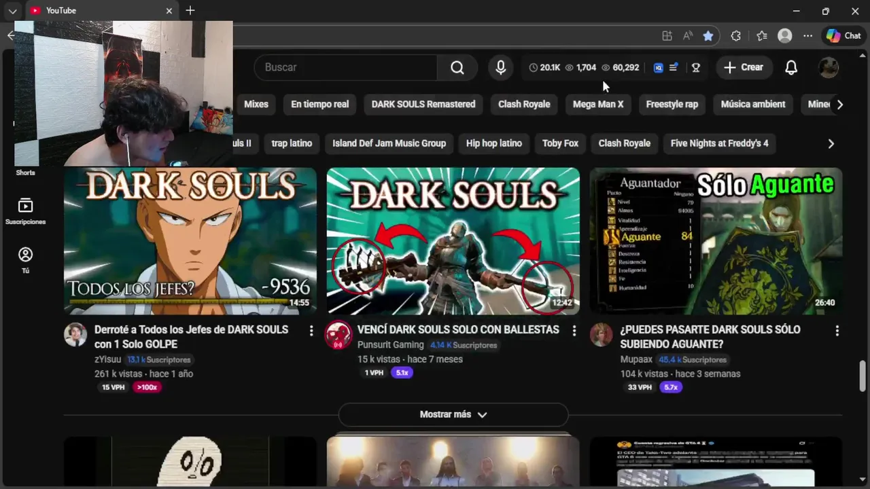Focus the Buscar search field
Viewport: 870px width, 489px height.
(x=346, y=67)
